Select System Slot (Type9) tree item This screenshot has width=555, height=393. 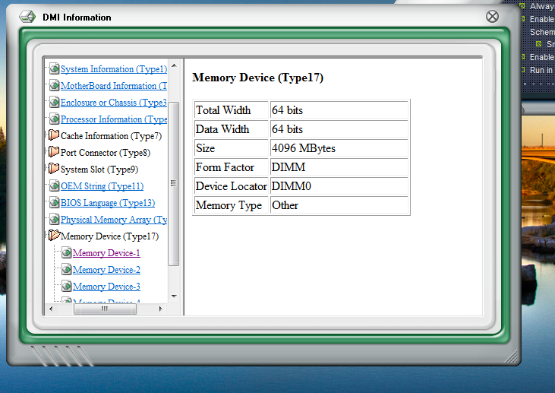[99, 170]
